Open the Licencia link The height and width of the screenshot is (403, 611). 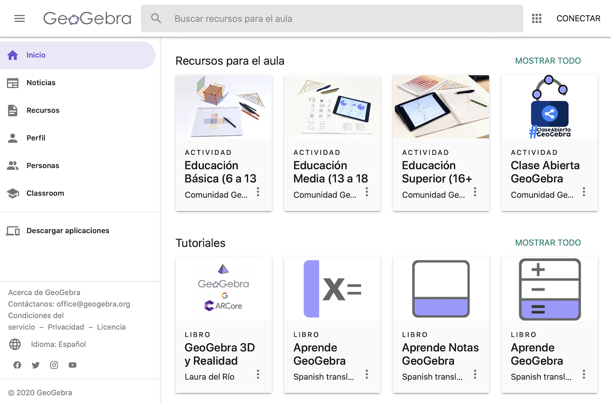pos(111,327)
